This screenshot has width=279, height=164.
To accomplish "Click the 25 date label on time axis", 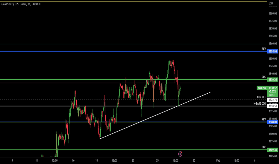I will 157,161.
